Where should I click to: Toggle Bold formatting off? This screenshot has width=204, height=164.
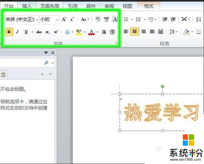coord(9,32)
